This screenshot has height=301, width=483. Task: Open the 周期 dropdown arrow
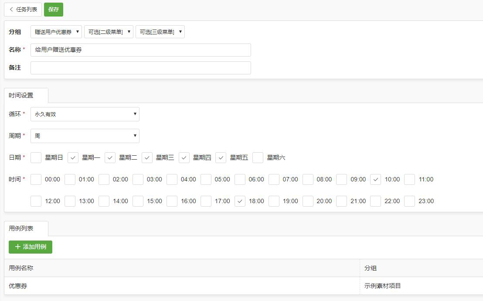point(134,136)
